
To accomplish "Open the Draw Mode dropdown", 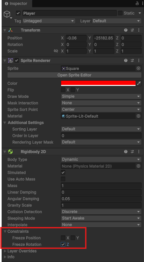I will click(101, 96).
